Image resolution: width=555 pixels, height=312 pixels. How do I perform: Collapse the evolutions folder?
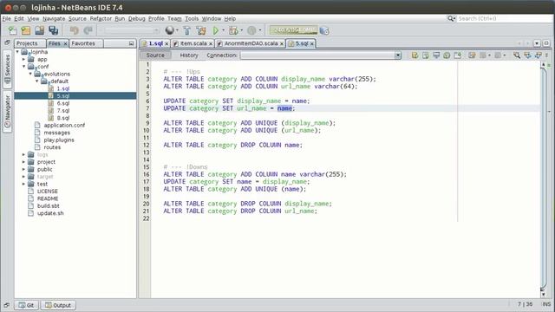(x=30, y=74)
